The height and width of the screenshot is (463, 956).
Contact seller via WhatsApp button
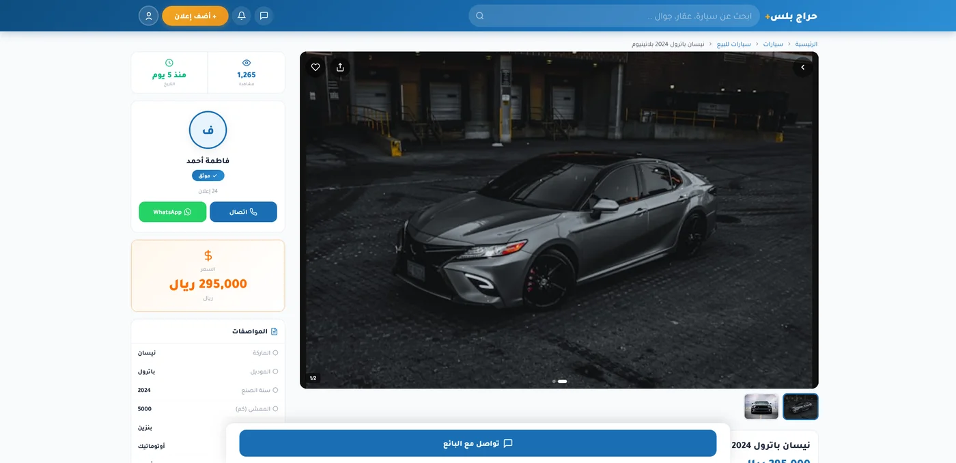(x=173, y=212)
